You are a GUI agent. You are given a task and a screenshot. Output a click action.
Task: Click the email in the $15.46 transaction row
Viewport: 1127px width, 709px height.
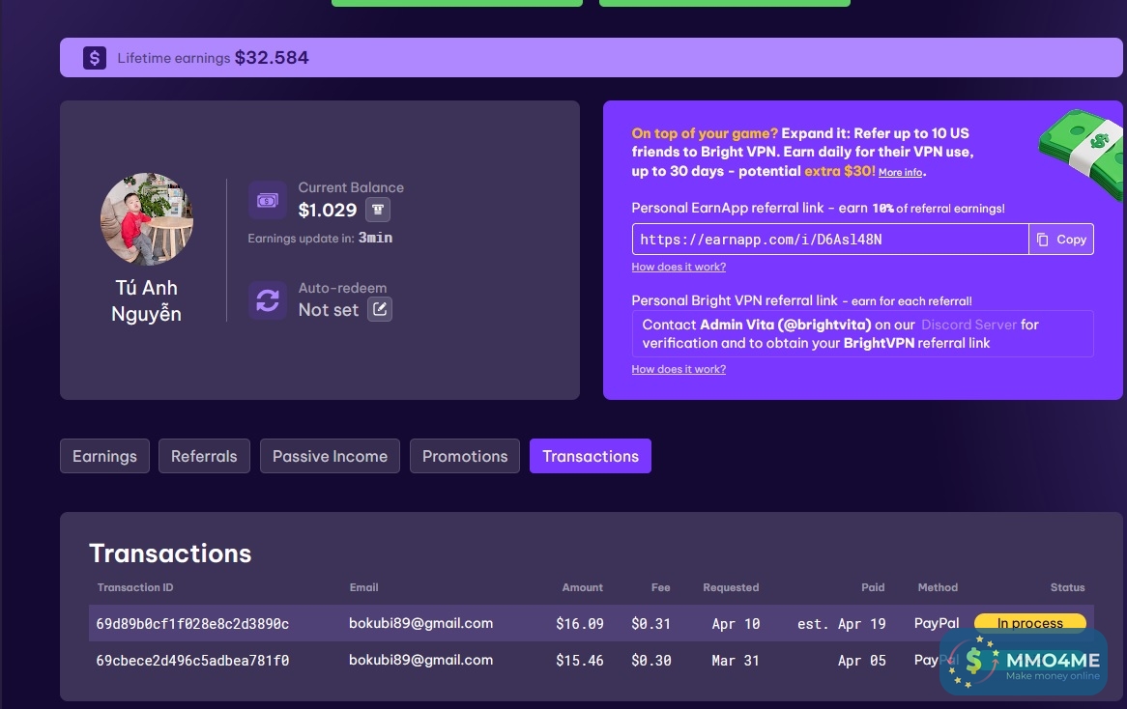(x=421, y=660)
